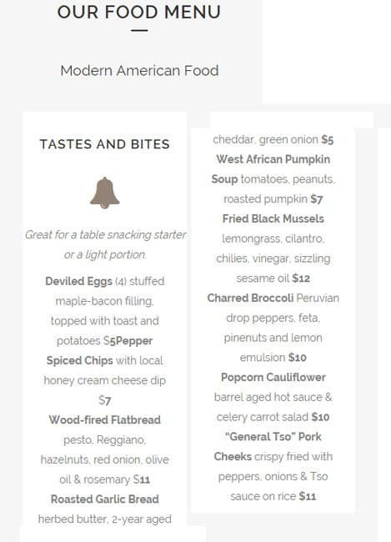
Task: Click the cheddar, green onion $5 line
Action: click(x=273, y=139)
